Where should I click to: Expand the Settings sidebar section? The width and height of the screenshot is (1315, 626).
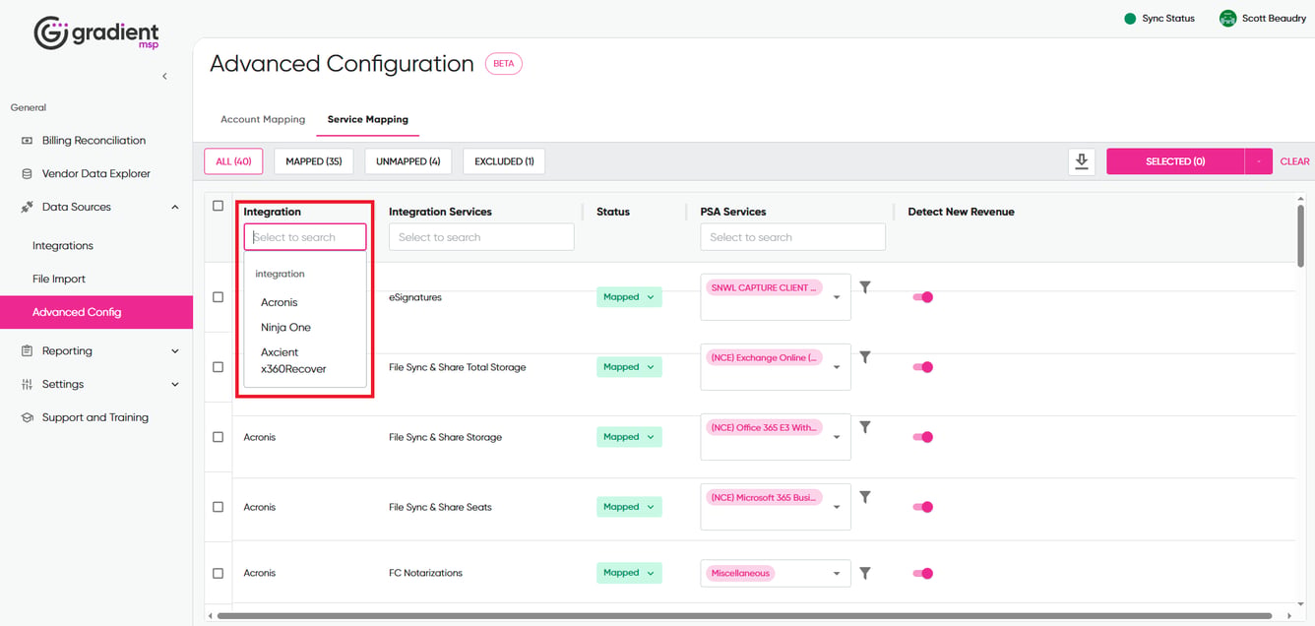pyautogui.click(x=175, y=385)
